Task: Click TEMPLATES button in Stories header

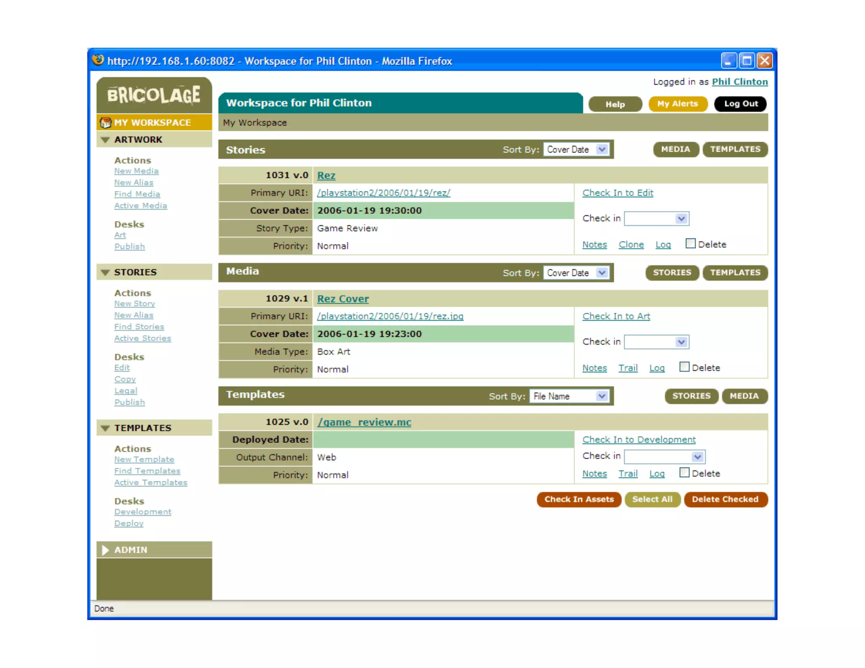Action: pyautogui.click(x=735, y=149)
